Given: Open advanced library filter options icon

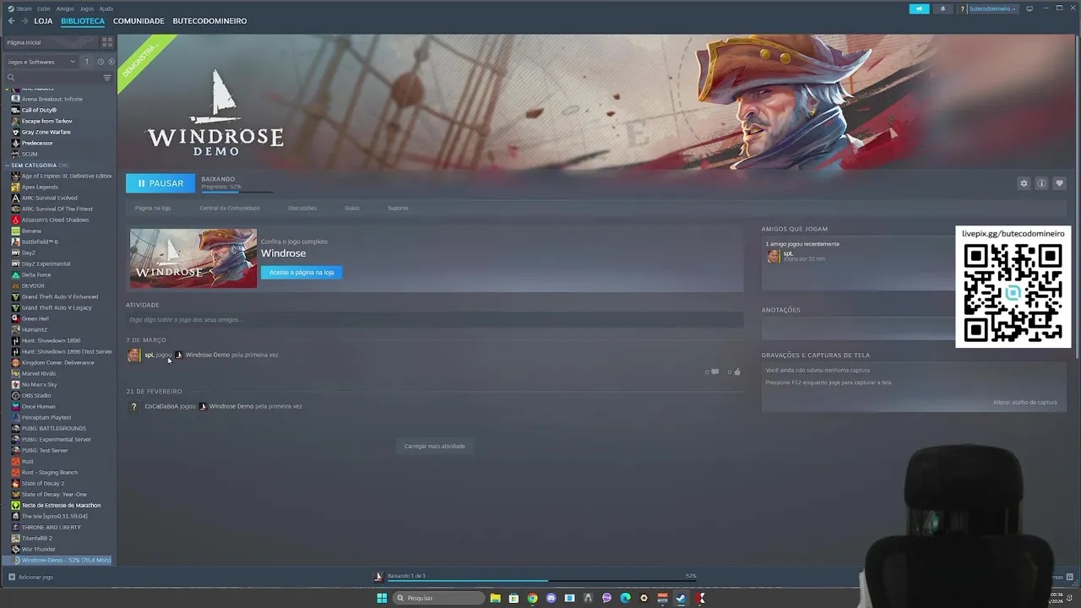Looking at the screenshot, I should 107,78.
